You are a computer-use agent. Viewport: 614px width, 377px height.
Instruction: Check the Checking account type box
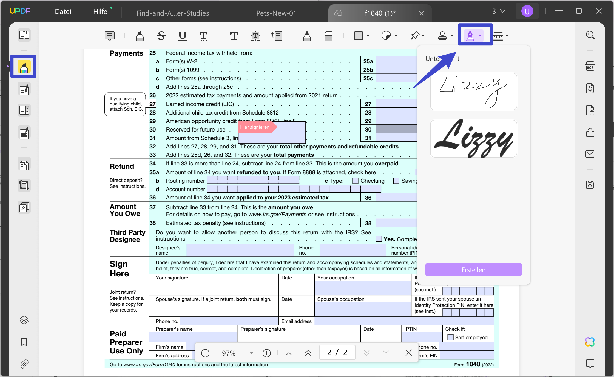pyautogui.click(x=356, y=181)
